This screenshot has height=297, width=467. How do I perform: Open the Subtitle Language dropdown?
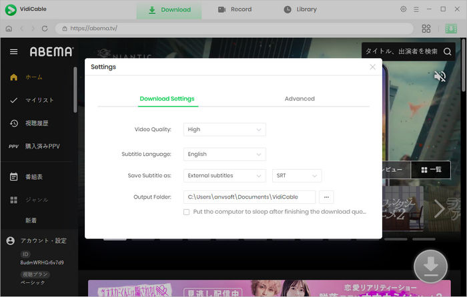pos(225,154)
